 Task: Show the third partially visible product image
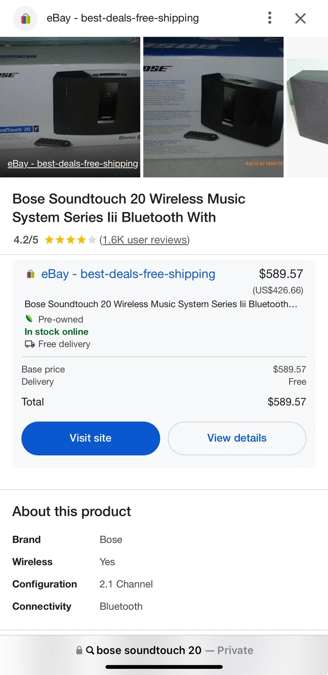coord(307,107)
